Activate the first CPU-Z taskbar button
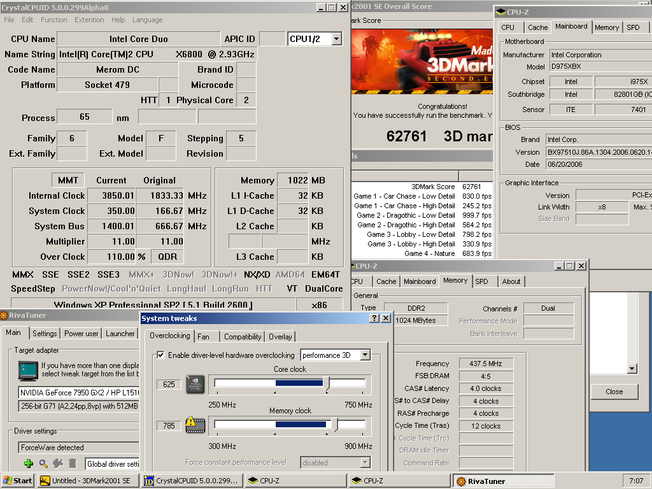The height and width of the screenshot is (489, 652). 295,481
